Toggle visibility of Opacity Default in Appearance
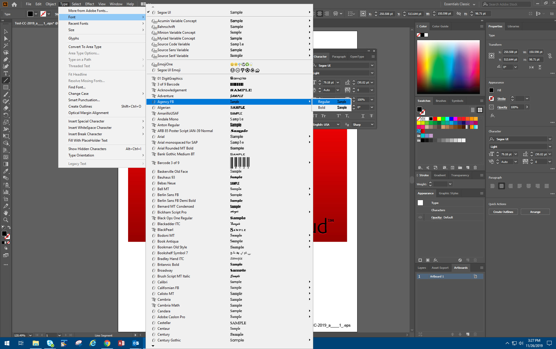This screenshot has width=556, height=349. pyautogui.click(x=420, y=217)
